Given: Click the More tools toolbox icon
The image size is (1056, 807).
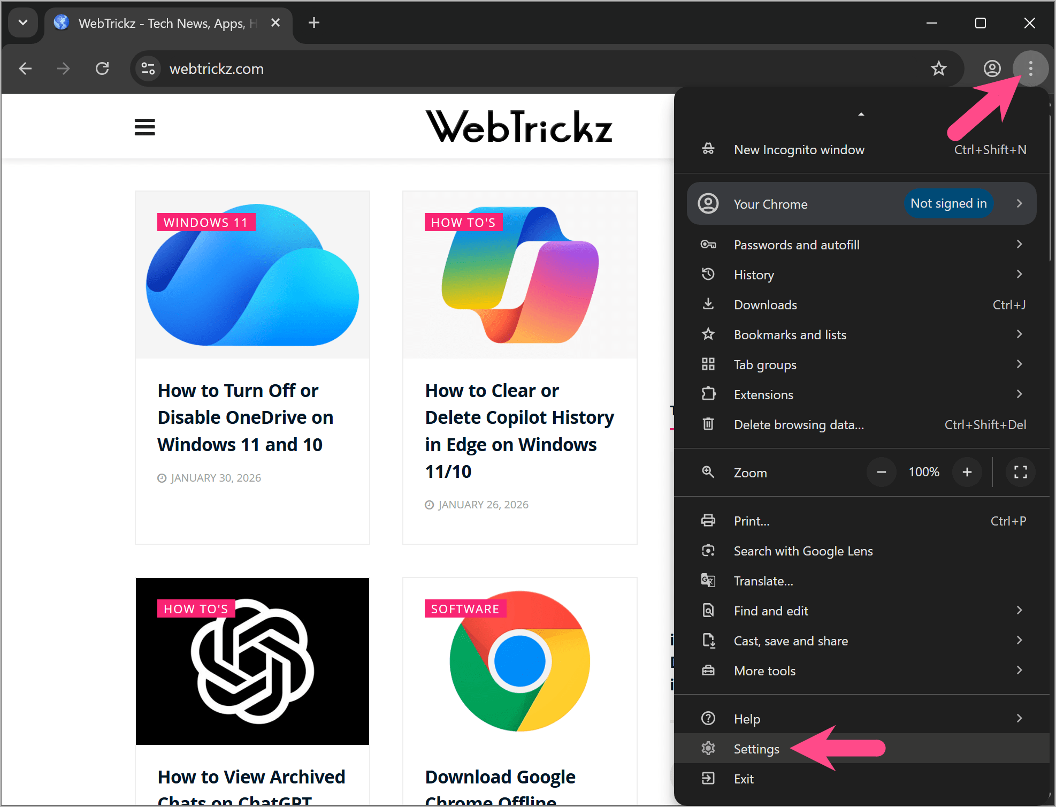Looking at the screenshot, I should pyautogui.click(x=708, y=670).
